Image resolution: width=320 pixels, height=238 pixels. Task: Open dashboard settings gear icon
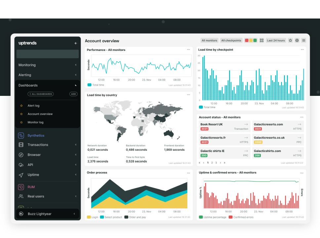pos(297,41)
